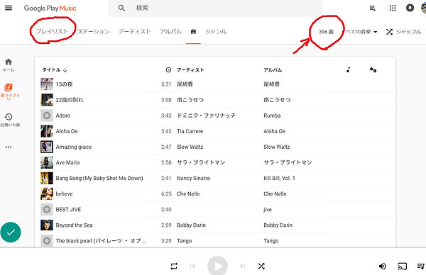Skip to previous track
This screenshot has height=275, width=426.
click(192, 266)
